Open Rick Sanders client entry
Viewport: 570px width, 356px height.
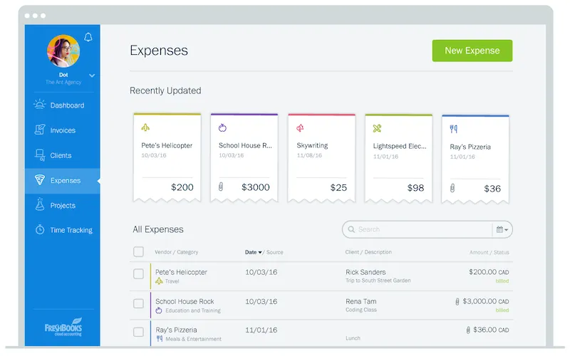[366, 272]
